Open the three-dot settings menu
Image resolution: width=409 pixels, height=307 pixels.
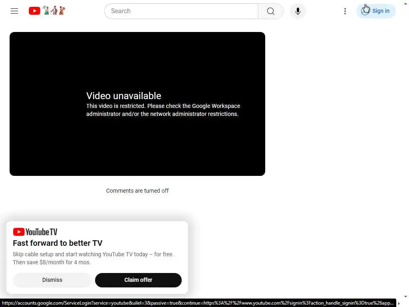tap(345, 11)
